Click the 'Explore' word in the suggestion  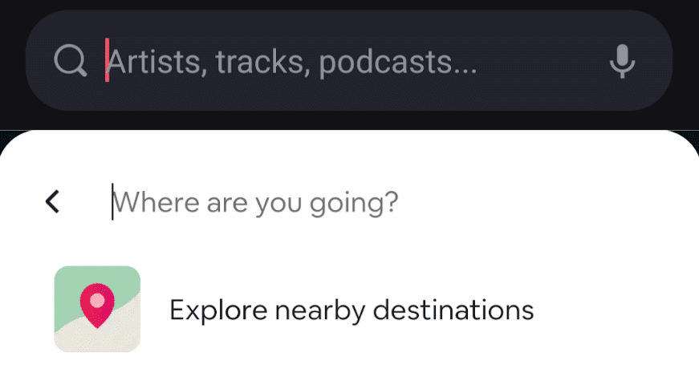[x=218, y=310]
